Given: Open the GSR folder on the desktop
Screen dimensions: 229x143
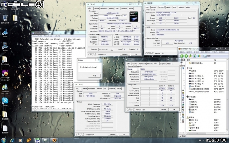Looking at the screenshot, I should click(x=15, y=19).
